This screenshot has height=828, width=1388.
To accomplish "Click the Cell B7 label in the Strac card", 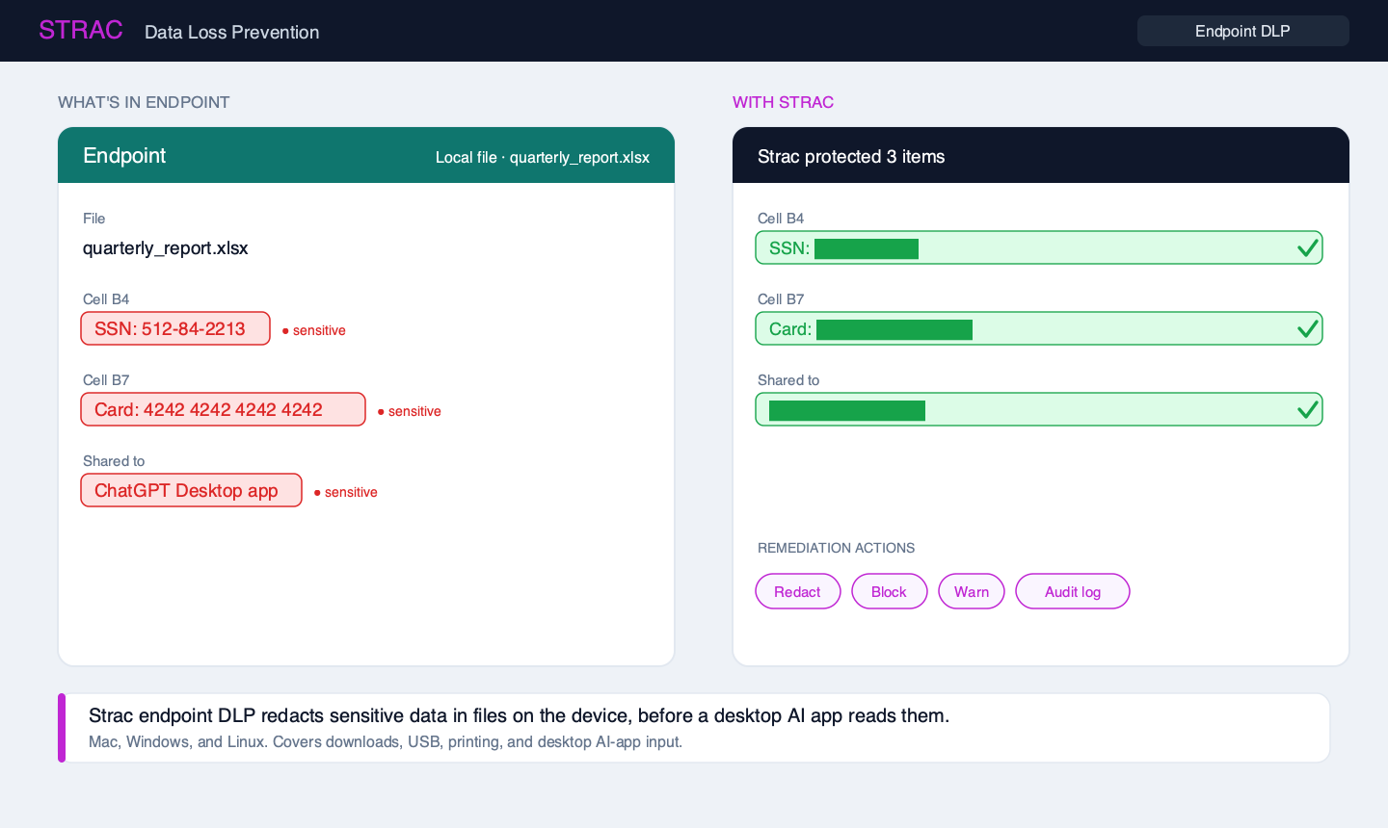I will coord(781,299).
